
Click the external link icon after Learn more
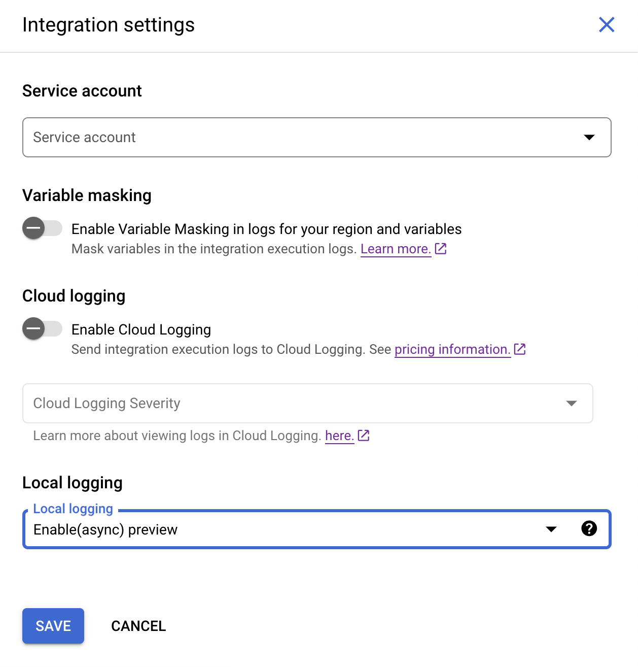tap(441, 248)
